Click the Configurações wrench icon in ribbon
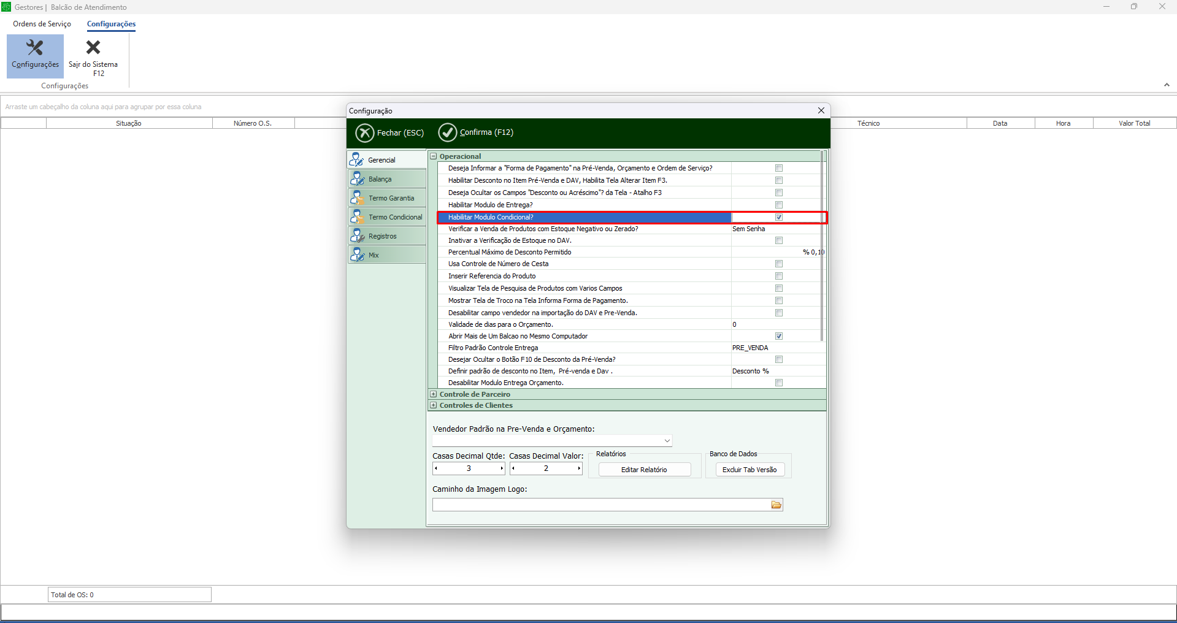The height and width of the screenshot is (623, 1177). [35, 48]
